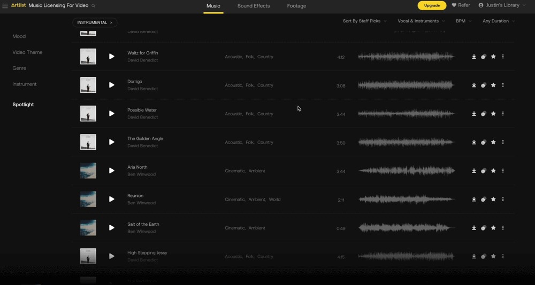Download the Dorrigo track
Viewport: 535px width, 285px height.
pos(474,85)
